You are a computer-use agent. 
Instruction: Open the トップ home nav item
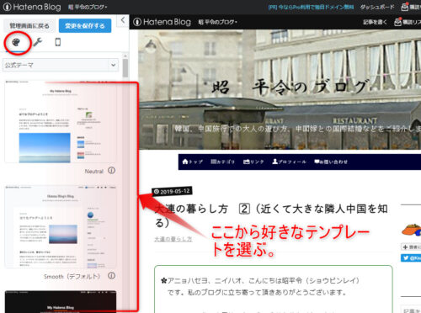pyautogui.click(x=193, y=162)
